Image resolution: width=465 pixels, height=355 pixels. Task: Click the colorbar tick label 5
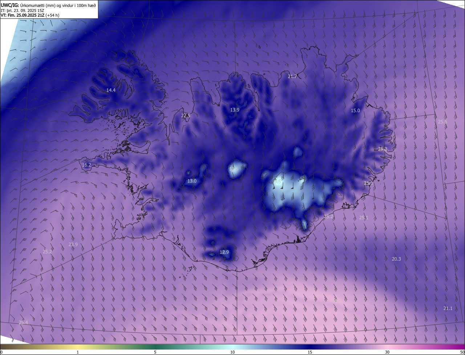pos(155,352)
